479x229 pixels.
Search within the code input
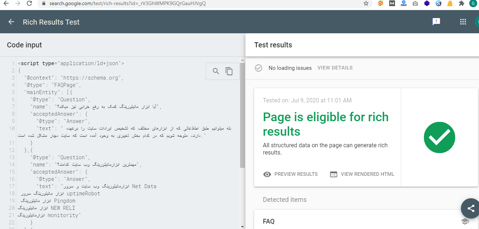(x=216, y=71)
